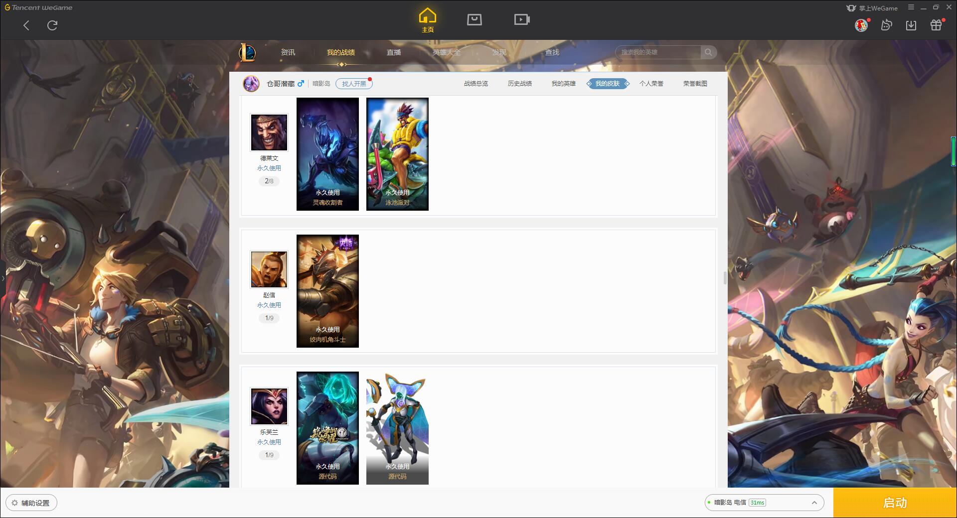This screenshot has width=957, height=518.
Task: Click the 乐芙兰 champion name
Action: pos(269,432)
